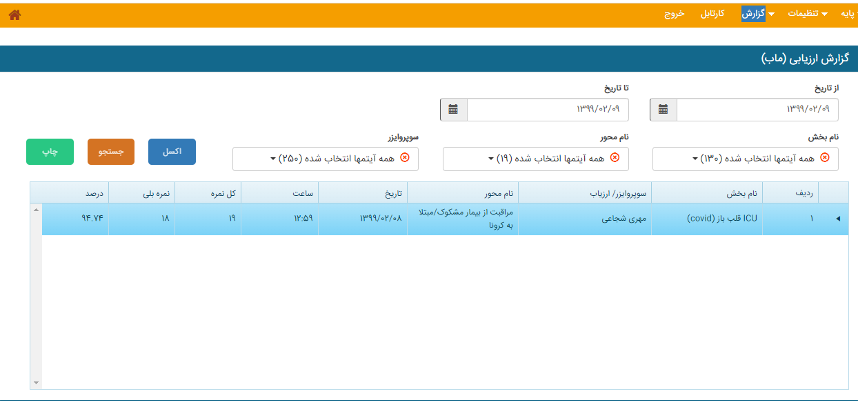Click خروج to log out

click(675, 14)
